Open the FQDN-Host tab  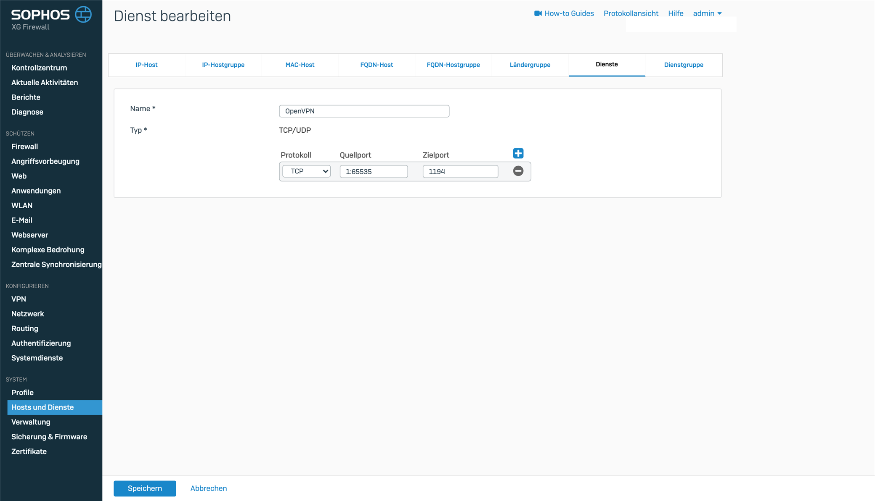tap(377, 65)
